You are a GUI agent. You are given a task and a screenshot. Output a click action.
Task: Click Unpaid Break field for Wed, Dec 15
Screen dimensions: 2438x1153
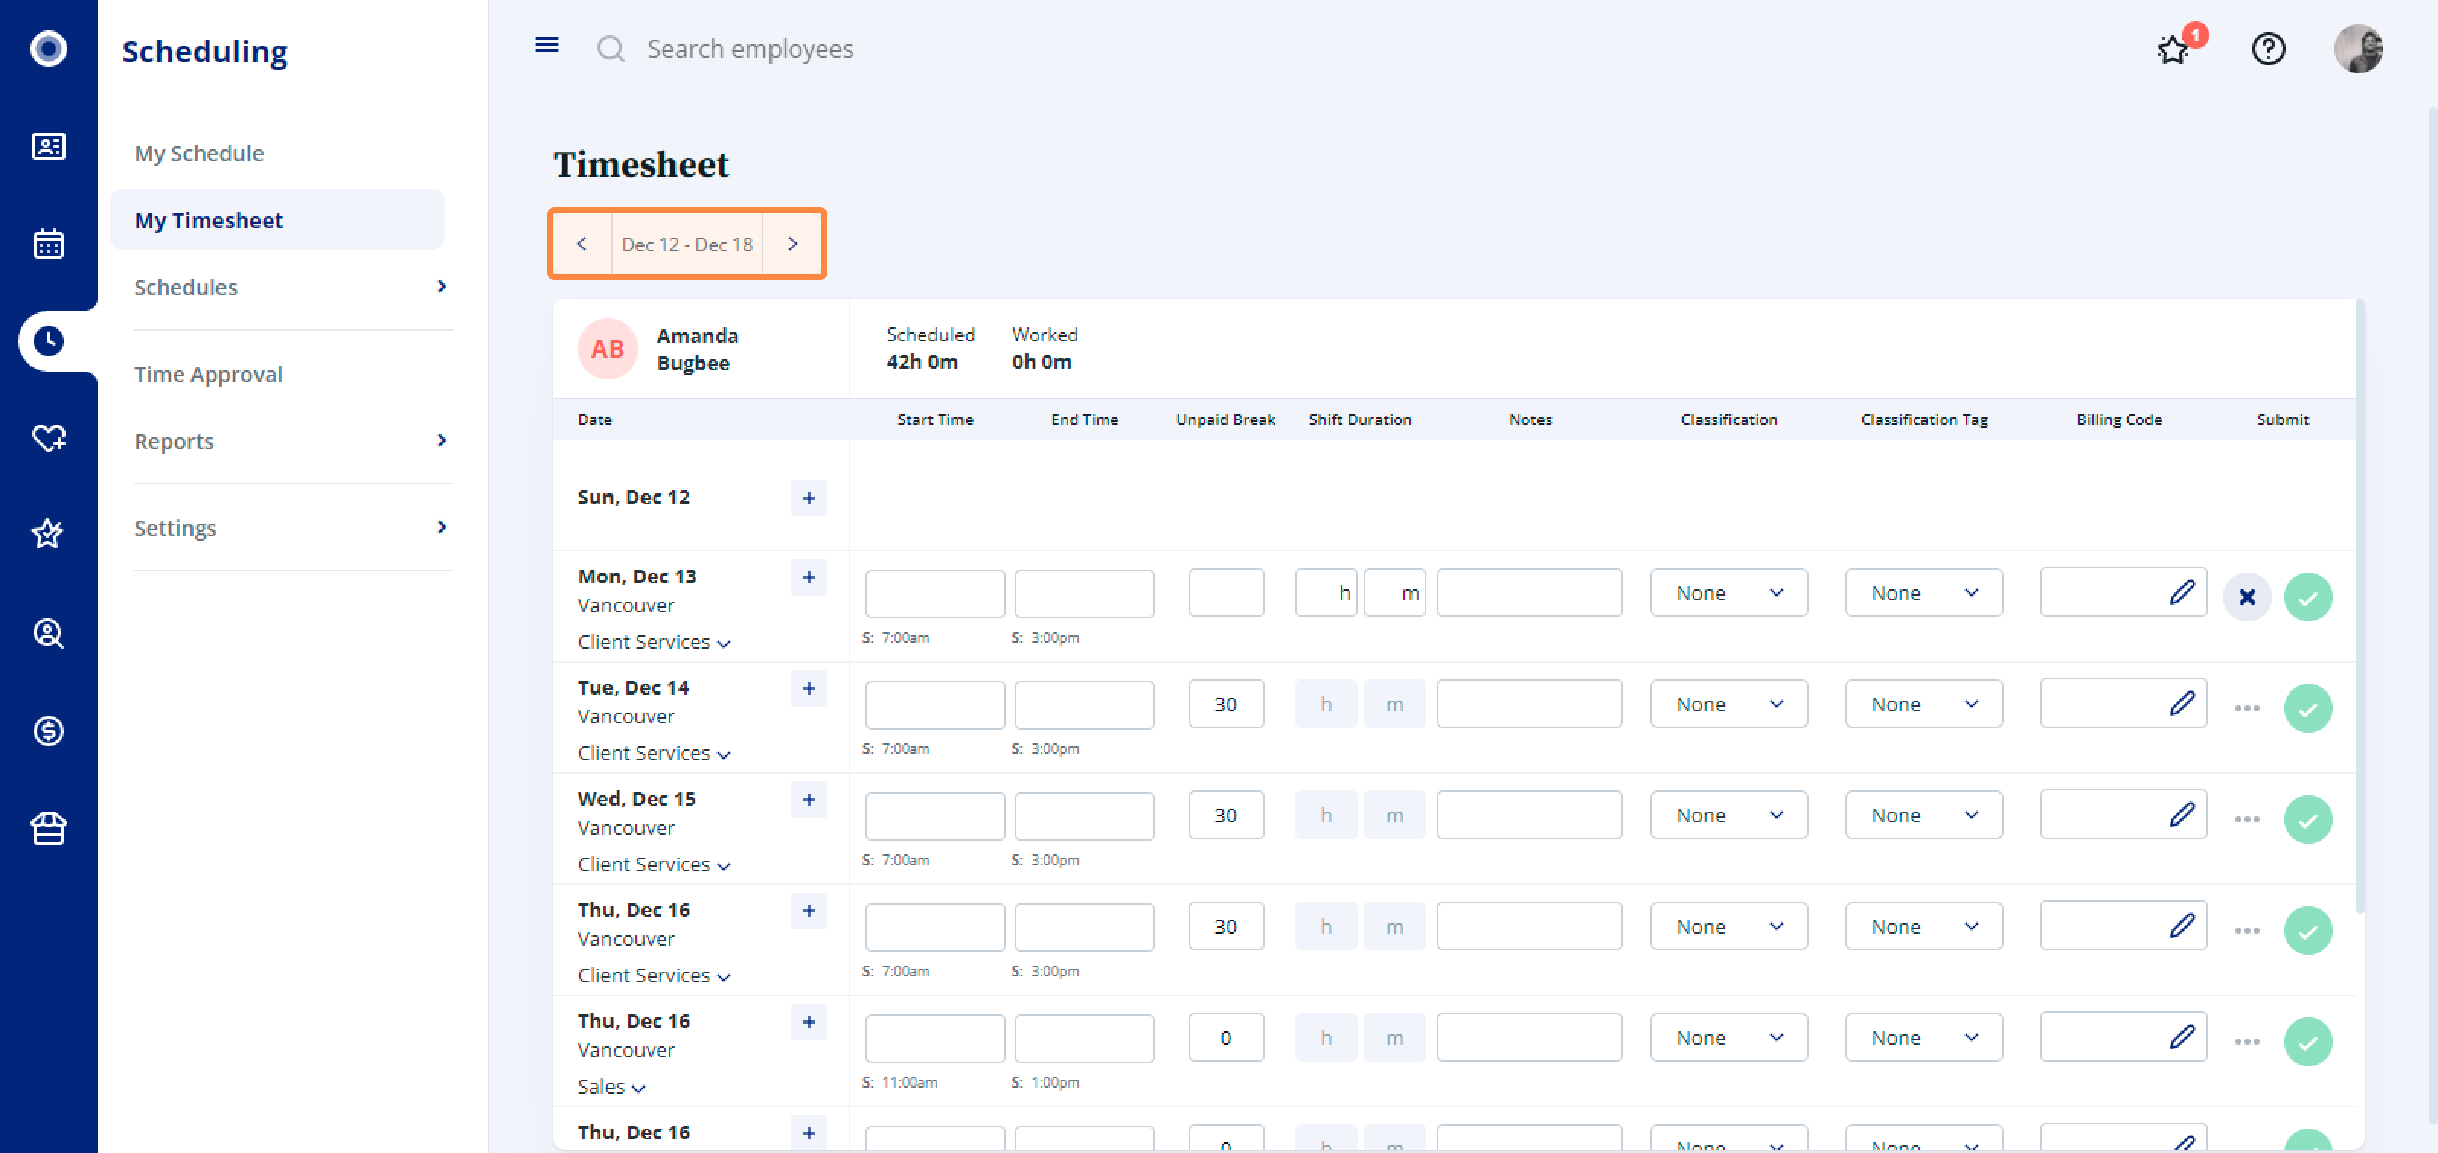1226,816
